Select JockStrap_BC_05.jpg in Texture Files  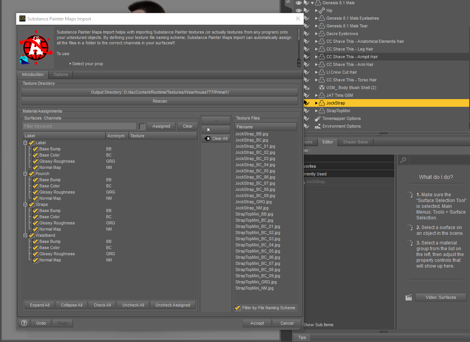pos(255,171)
